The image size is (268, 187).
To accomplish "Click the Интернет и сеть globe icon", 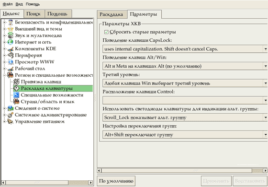I will point(11,42).
